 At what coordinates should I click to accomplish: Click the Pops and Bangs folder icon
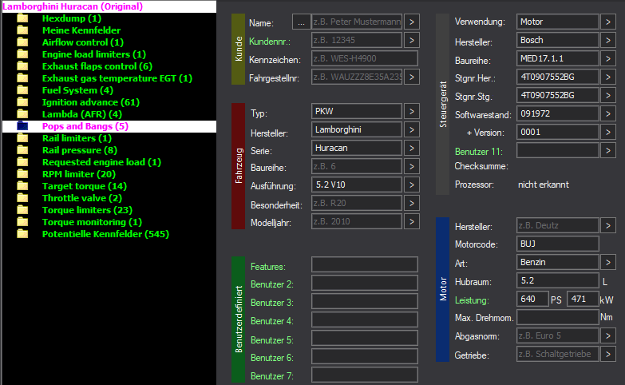pyautogui.click(x=22, y=126)
